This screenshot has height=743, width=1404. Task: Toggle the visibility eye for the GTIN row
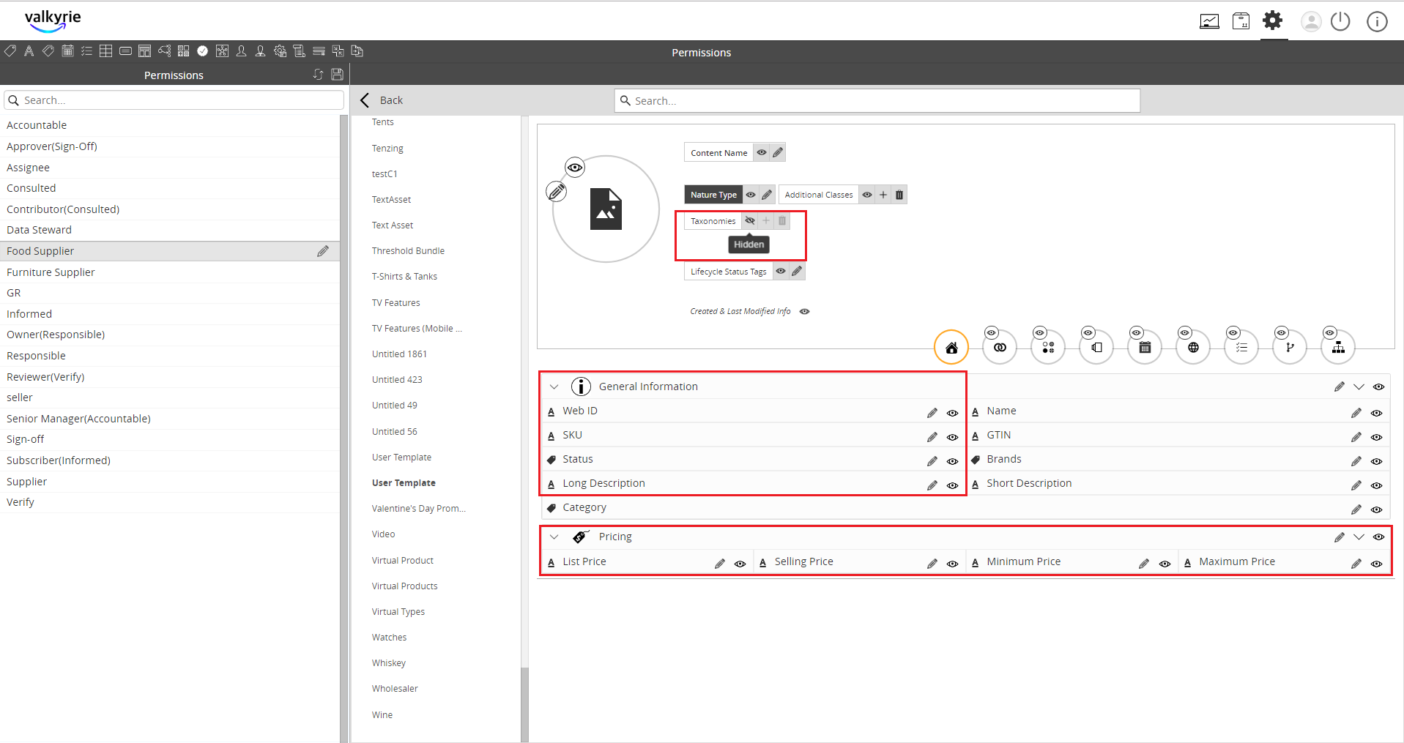[1377, 437]
